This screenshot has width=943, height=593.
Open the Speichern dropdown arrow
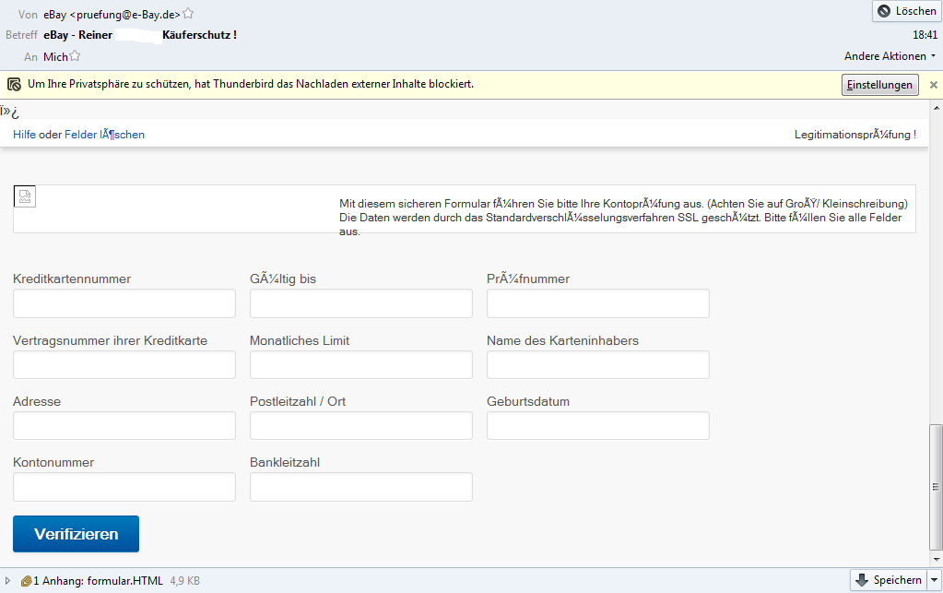tap(935, 580)
